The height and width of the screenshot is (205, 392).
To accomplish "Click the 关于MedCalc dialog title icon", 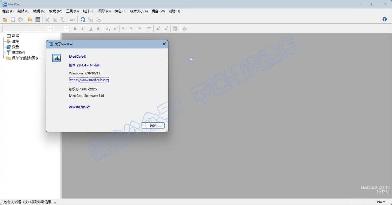I will point(51,44).
